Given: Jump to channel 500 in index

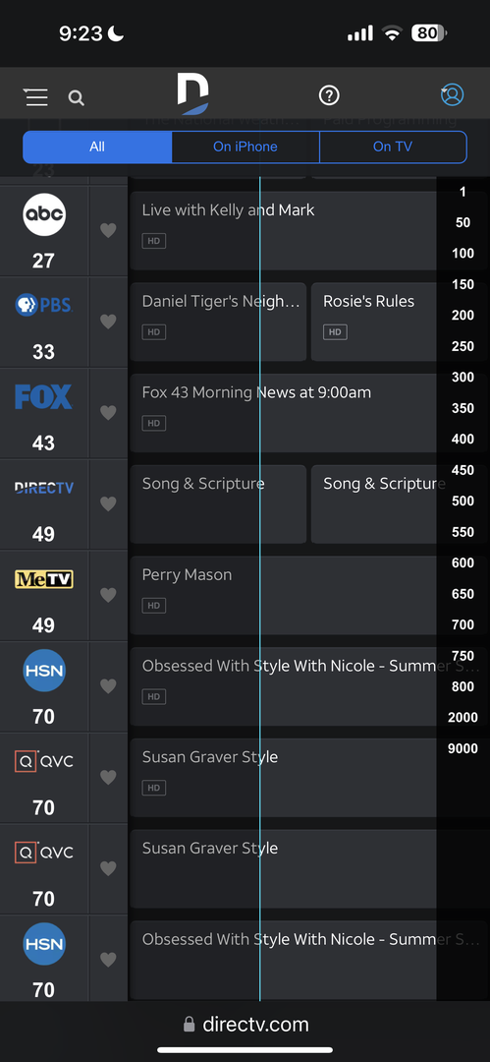Looking at the screenshot, I should (463, 501).
